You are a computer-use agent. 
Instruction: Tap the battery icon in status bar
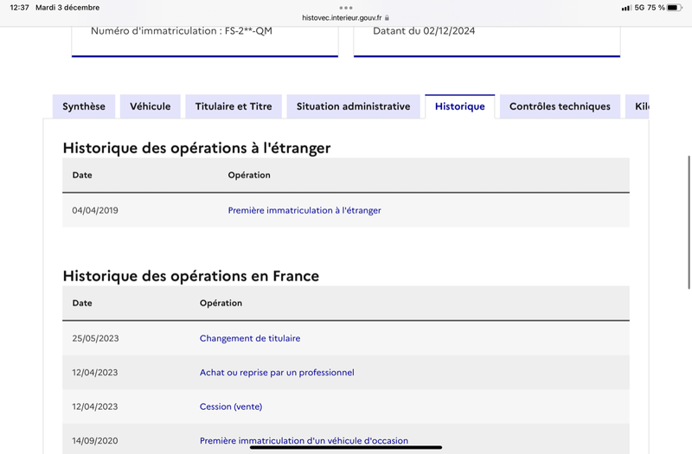tap(675, 8)
